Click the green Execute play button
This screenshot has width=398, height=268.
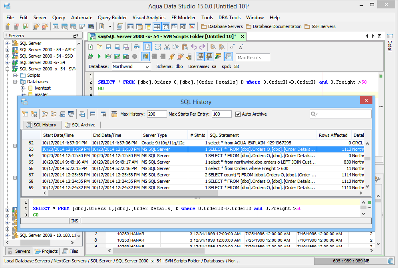[x=99, y=56]
